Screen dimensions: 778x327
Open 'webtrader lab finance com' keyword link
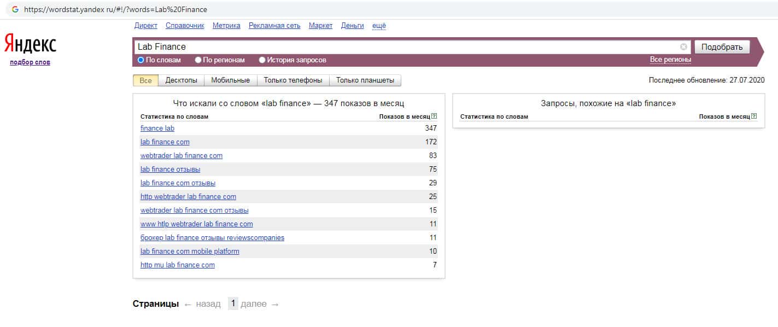(x=182, y=156)
